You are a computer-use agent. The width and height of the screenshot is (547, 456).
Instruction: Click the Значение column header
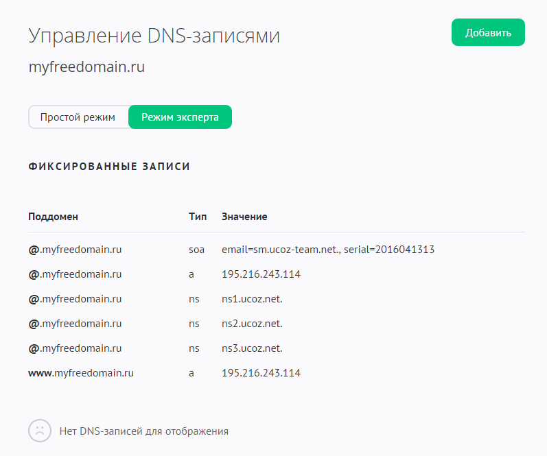(x=244, y=217)
